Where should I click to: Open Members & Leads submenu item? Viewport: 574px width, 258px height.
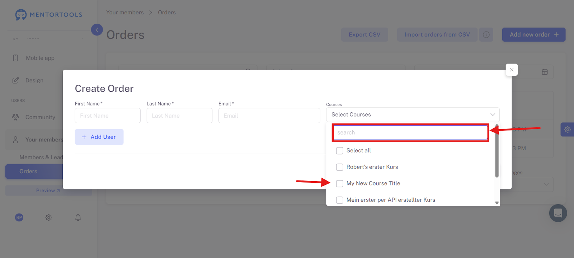(41, 157)
